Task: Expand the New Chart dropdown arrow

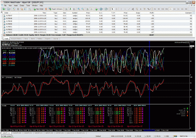Action: point(5,9)
